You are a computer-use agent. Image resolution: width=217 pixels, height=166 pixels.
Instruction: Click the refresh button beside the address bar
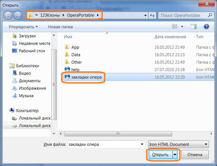click(153, 15)
